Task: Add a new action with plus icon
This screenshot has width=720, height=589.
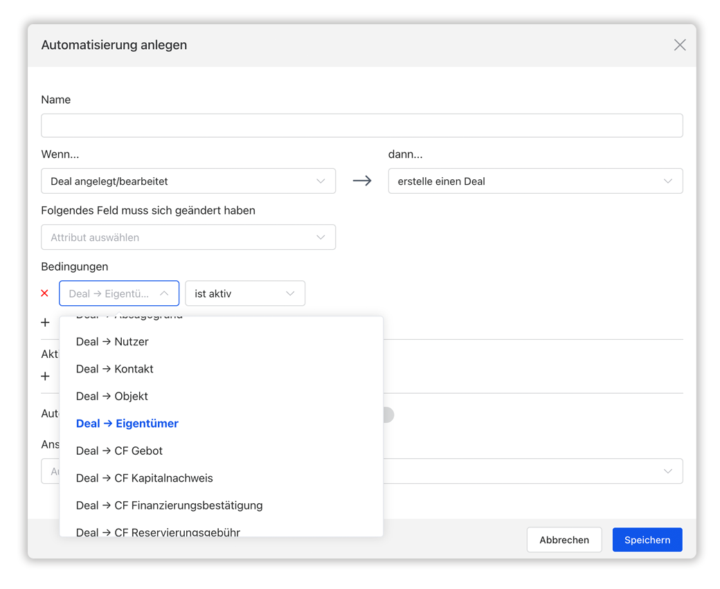Action: click(46, 377)
